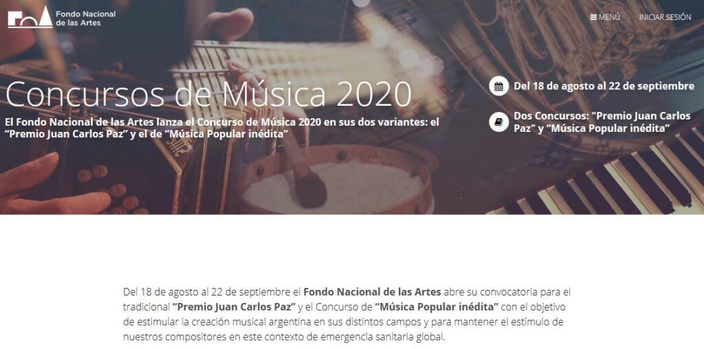
Task: Click the bold 'Premio Juan Carlos Paz' in the paragraph
Action: coord(234,307)
